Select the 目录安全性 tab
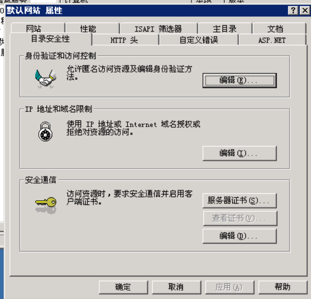This screenshot has width=311, height=299. [50, 39]
